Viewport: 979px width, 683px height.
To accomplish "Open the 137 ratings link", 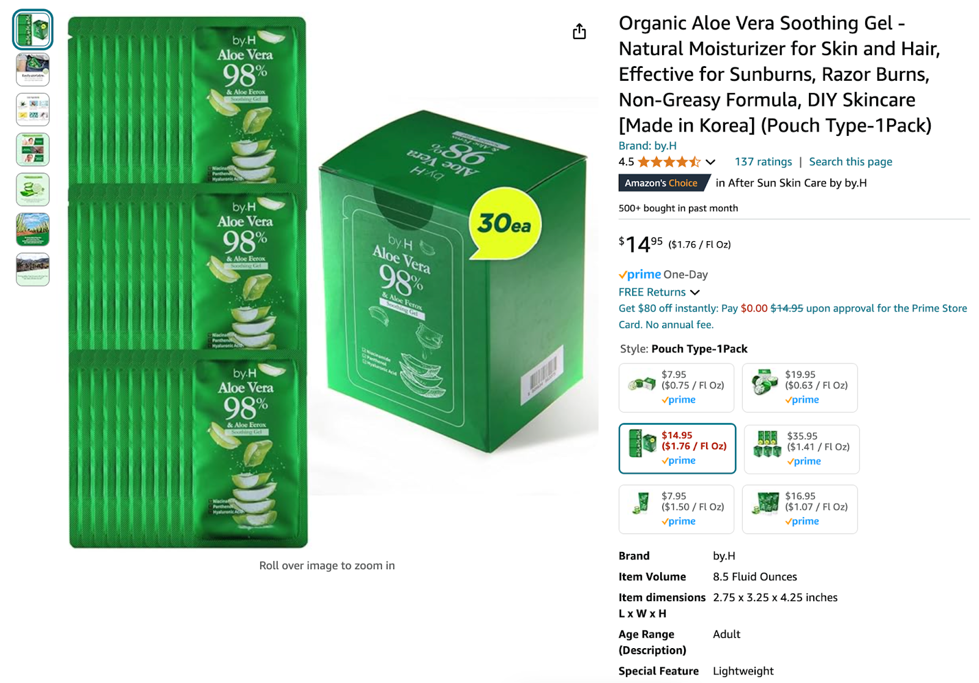I will 764,161.
